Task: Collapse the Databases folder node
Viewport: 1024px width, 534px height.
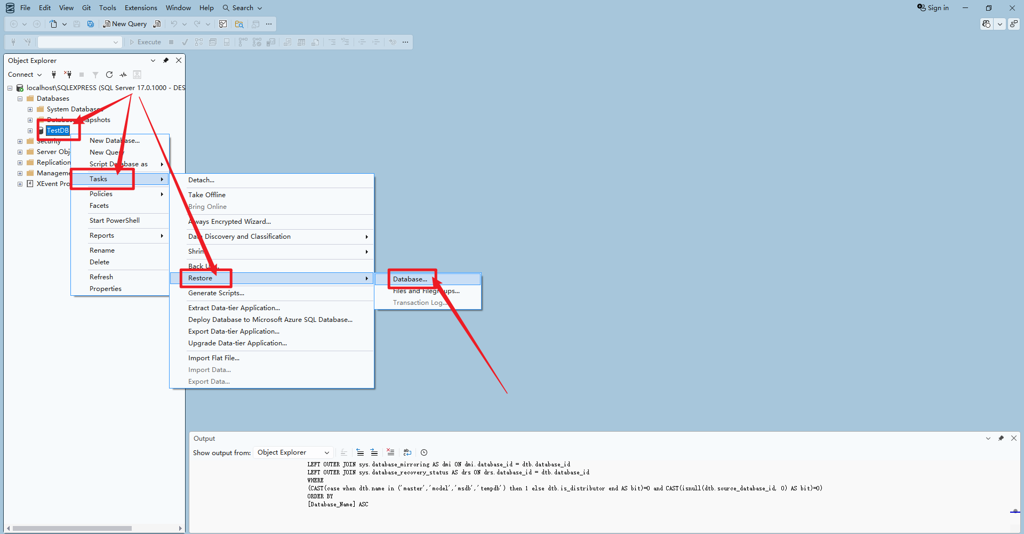Action: coord(20,99)
